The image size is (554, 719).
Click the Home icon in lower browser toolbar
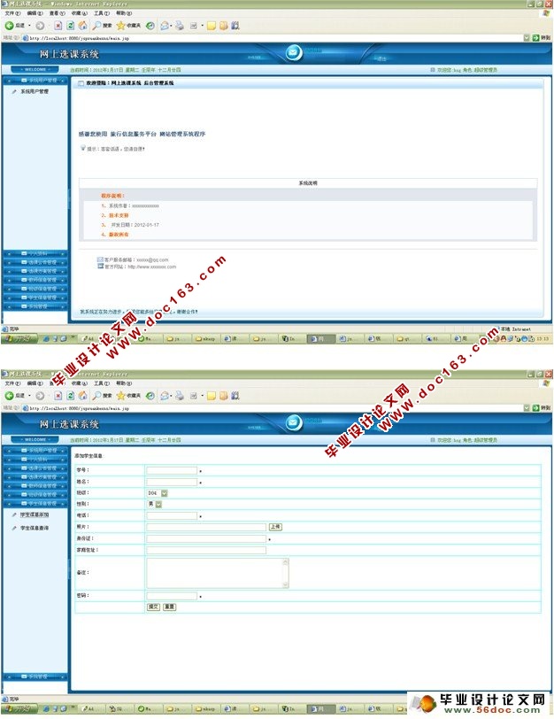coord(82,396)
